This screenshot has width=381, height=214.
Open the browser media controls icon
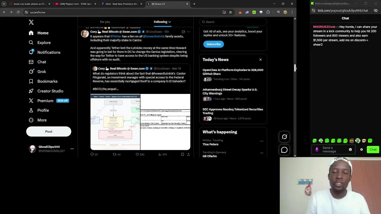[278, 12]
